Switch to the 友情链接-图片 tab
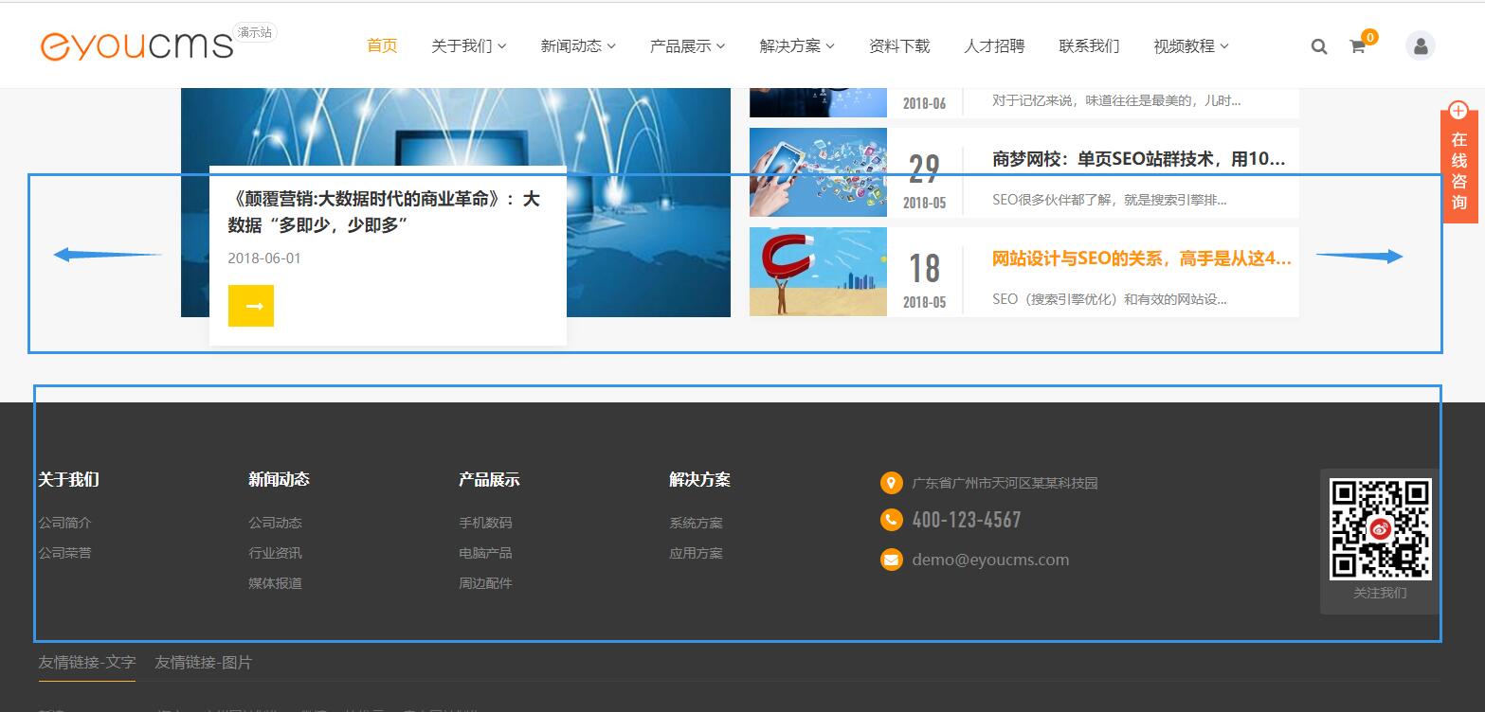This screenshot has height=712, width=1485. point(204,663)
